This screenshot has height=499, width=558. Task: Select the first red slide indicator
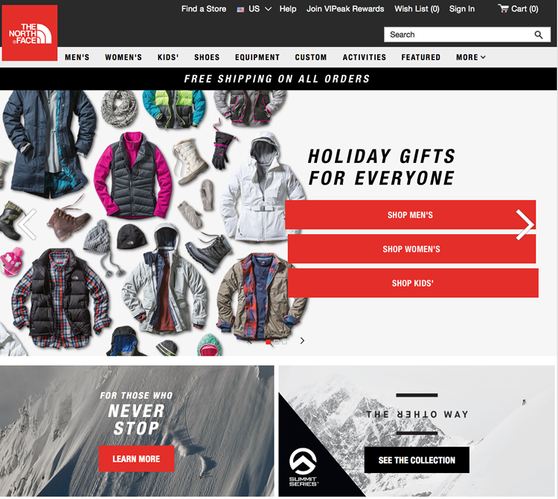268,342
